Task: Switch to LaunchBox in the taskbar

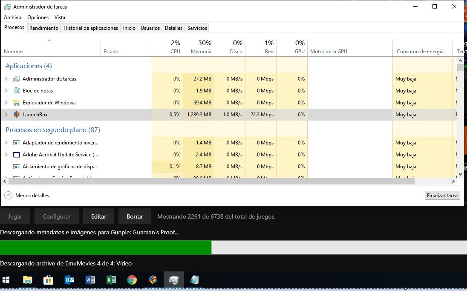Action: (x=153, y=280)
